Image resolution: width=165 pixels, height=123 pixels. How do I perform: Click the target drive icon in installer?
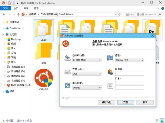pos(67,59)
